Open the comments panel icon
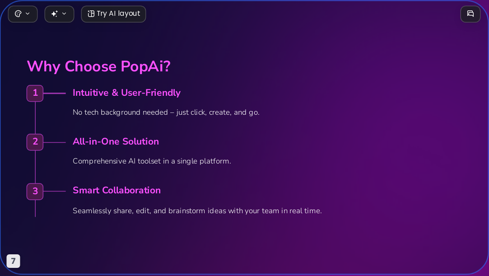 (x=470, y=14)
